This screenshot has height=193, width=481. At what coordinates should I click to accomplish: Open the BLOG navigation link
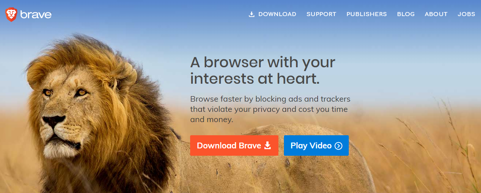click(x=406, y=14)
